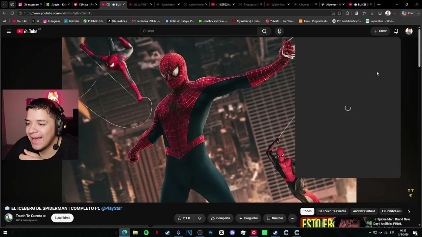Open the @PlayStar channel link
This screenshot has height=237, width=422.
click(111, 208)
